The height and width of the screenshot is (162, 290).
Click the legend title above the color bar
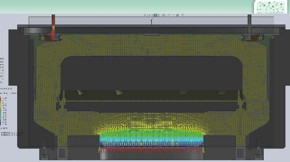tap(8, 93)
